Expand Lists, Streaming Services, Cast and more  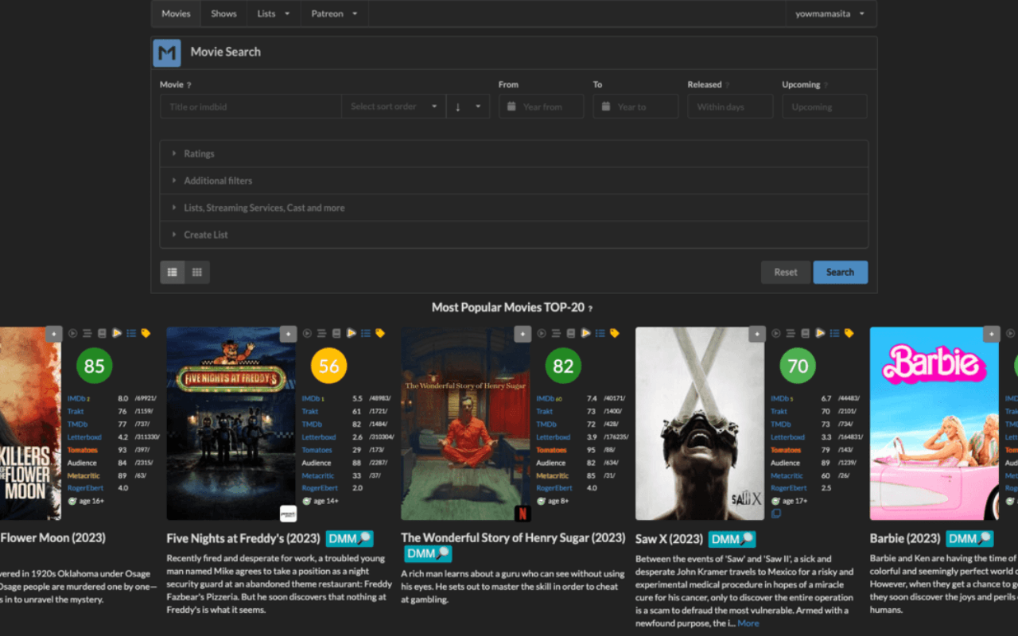514,208
